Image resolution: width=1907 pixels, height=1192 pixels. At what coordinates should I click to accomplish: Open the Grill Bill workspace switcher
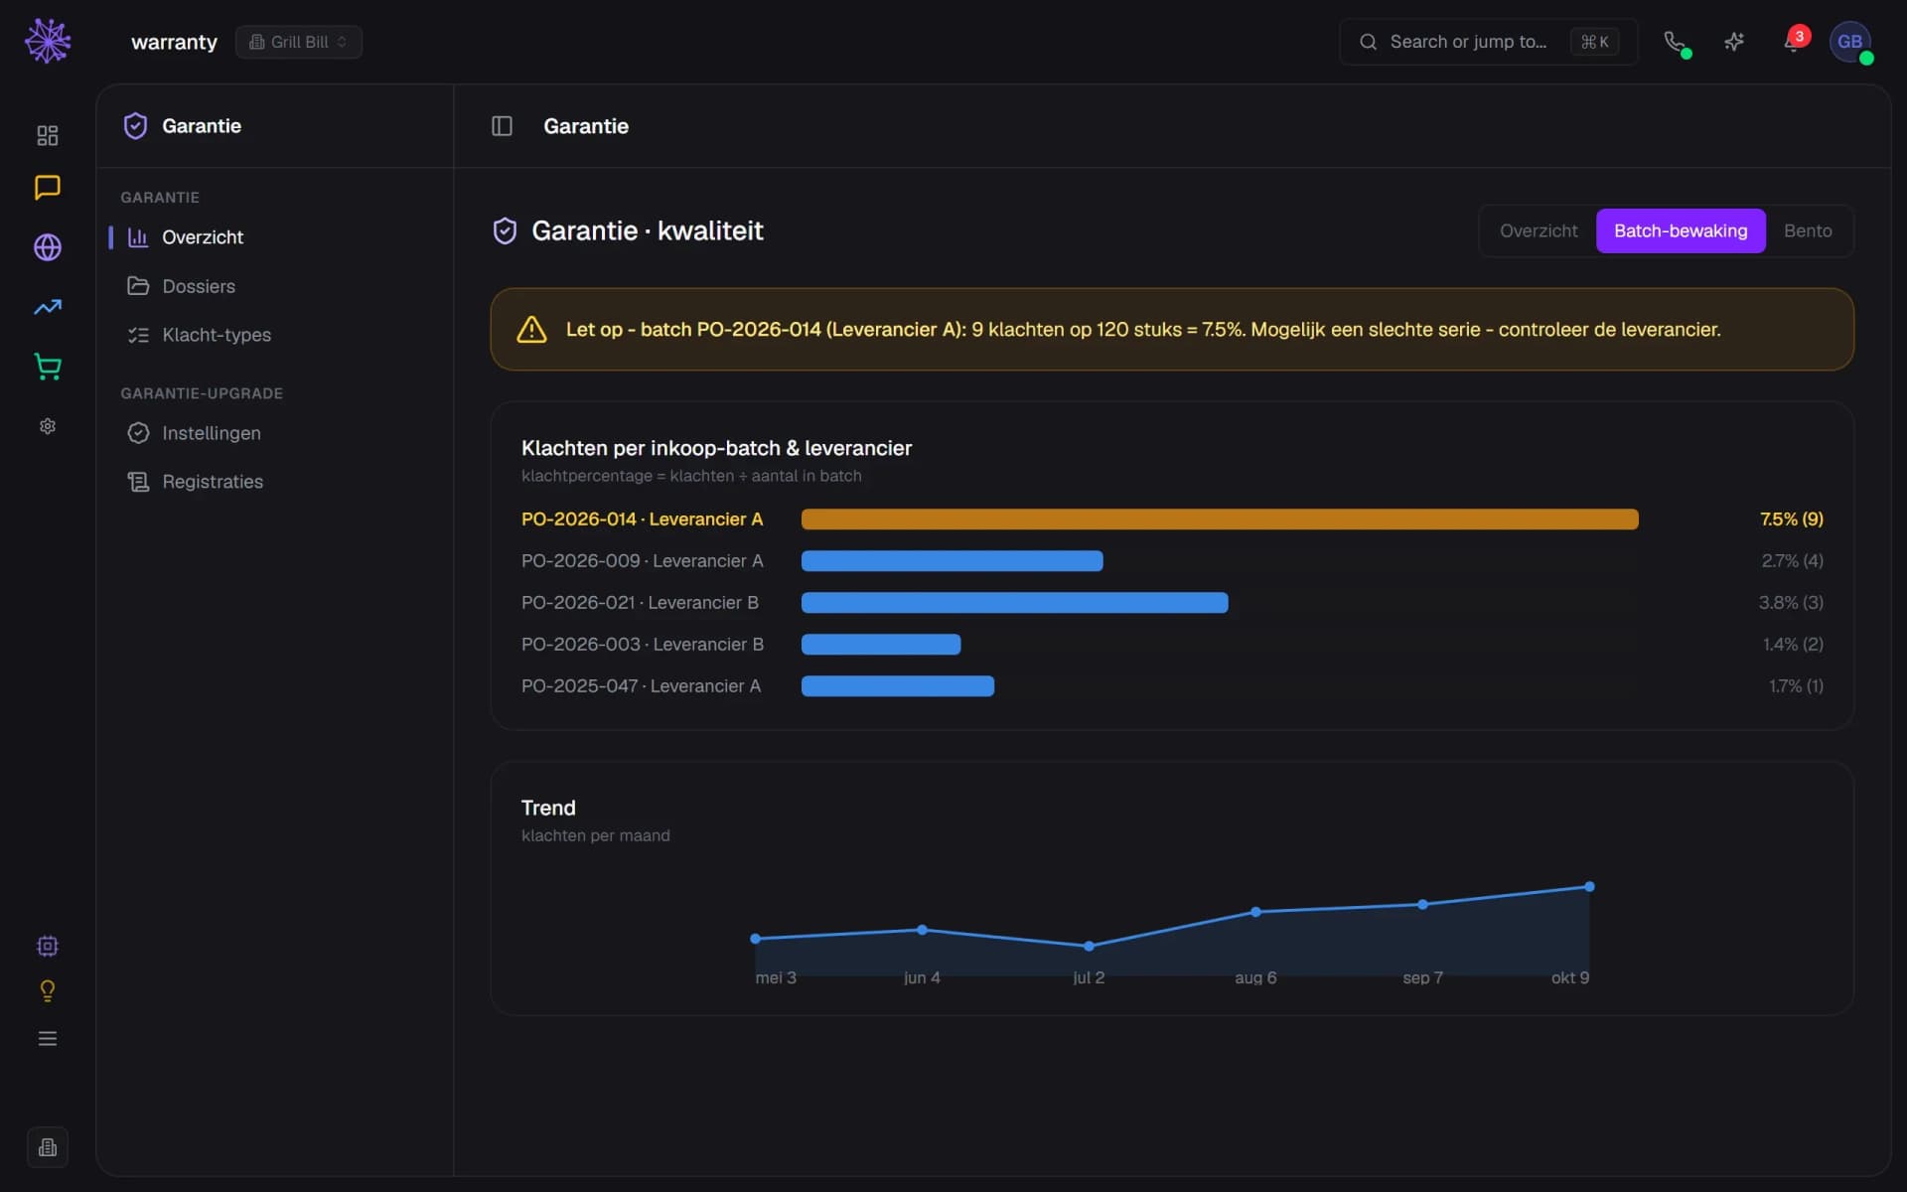click(x=299, y=42)
